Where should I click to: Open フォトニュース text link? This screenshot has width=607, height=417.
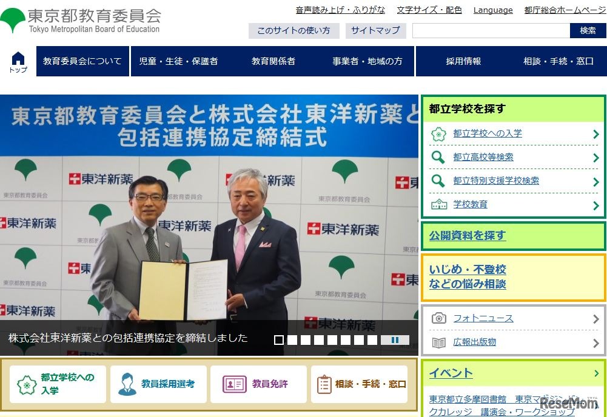pos(483,318)
